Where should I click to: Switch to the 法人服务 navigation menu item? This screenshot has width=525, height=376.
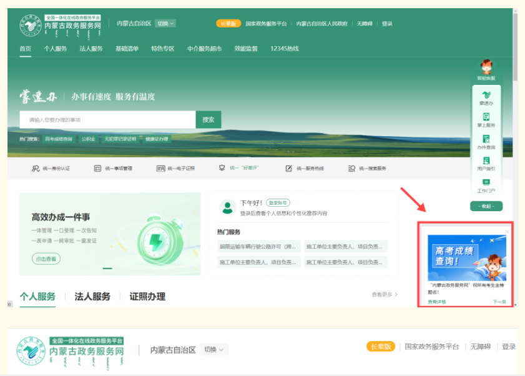(x=91, y=49)
